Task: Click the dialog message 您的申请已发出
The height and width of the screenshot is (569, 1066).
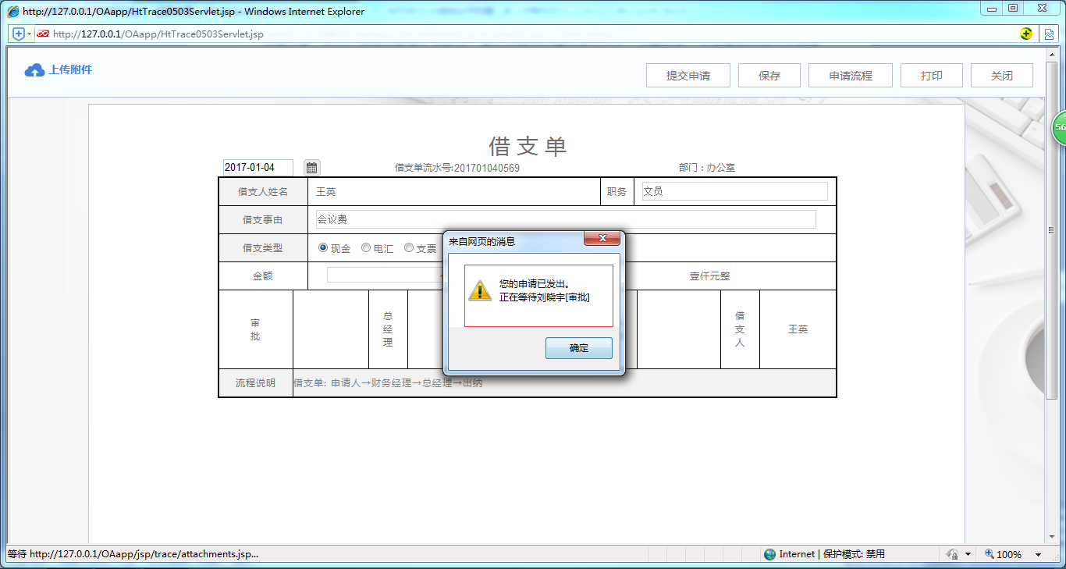Action: [535, 284]
